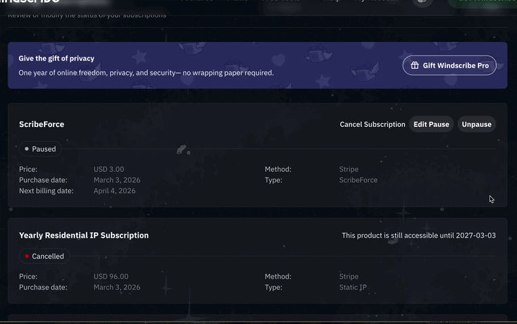Cancel the ScribeForce subscription
The height and width of the screenshot is (324, 517).
click(372, 124)
